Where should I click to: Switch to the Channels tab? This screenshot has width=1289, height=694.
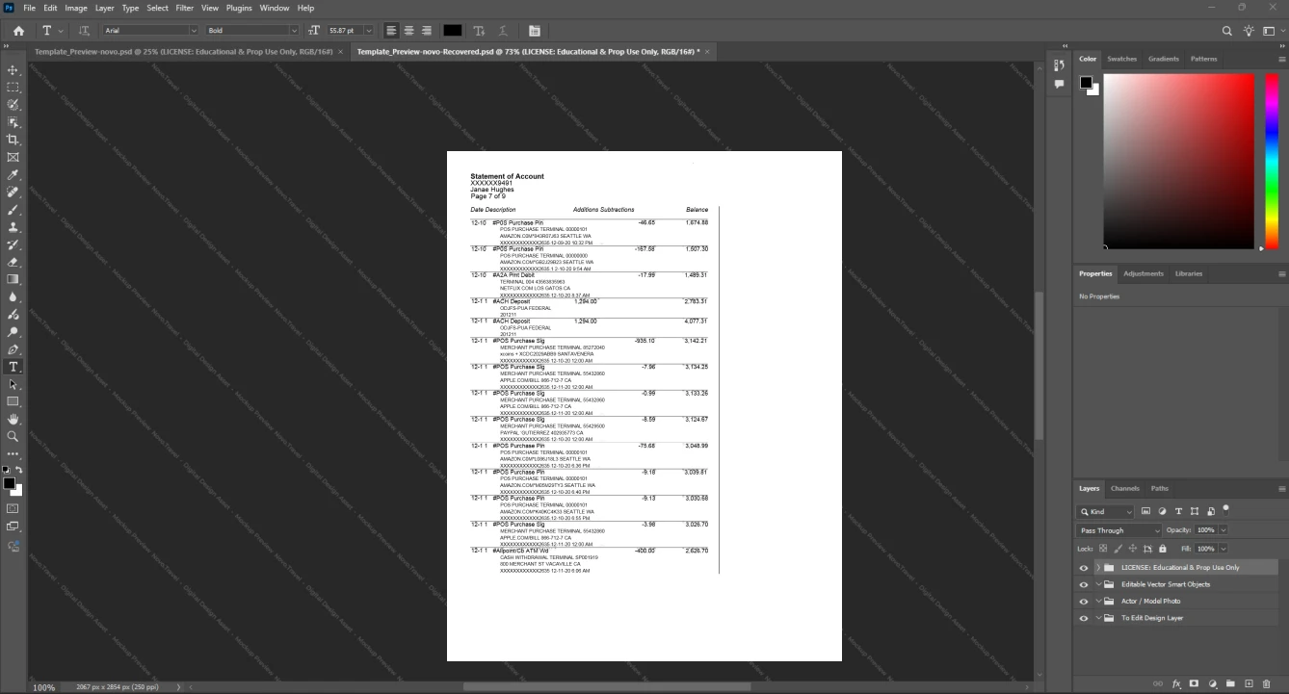(x=1124, y=488)
